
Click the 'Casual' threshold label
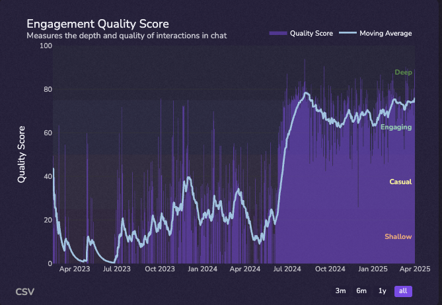tap(400, 182)
